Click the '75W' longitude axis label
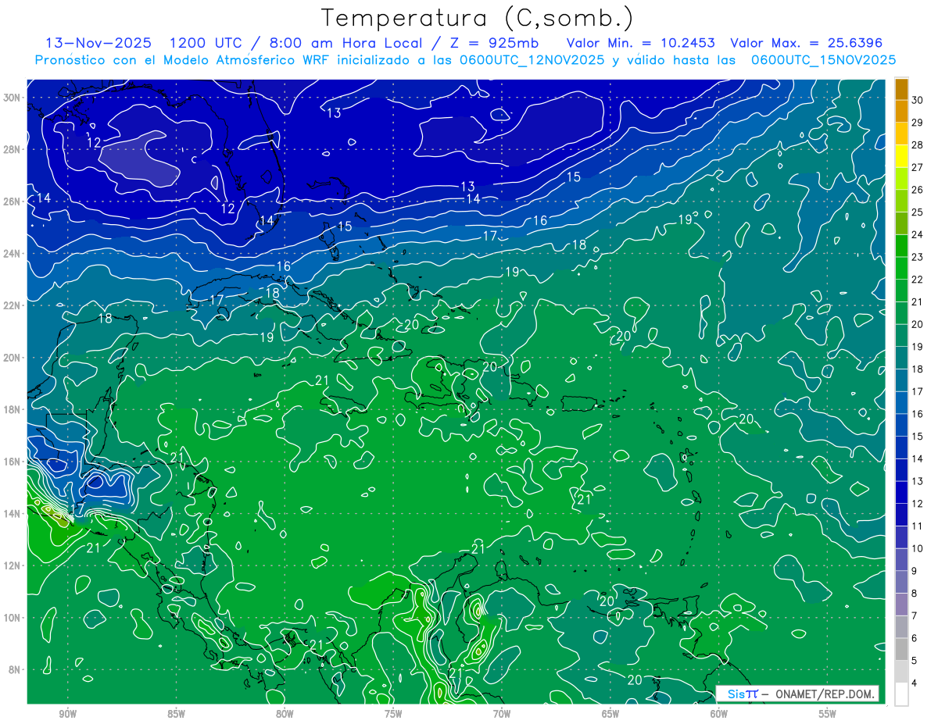The image size is (938, 724). click(393, 714)
